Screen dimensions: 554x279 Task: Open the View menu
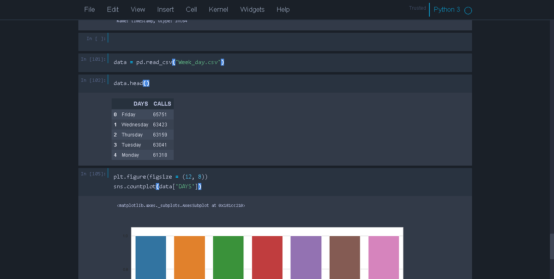(x=138, y=9)
